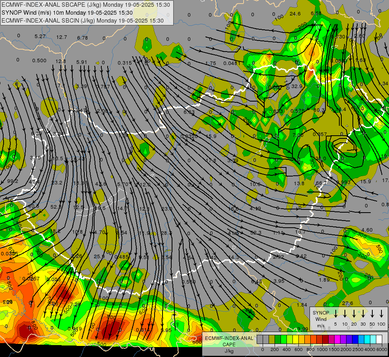
Task: Click the map value 6.58
Action: click(x=316, y=13)
